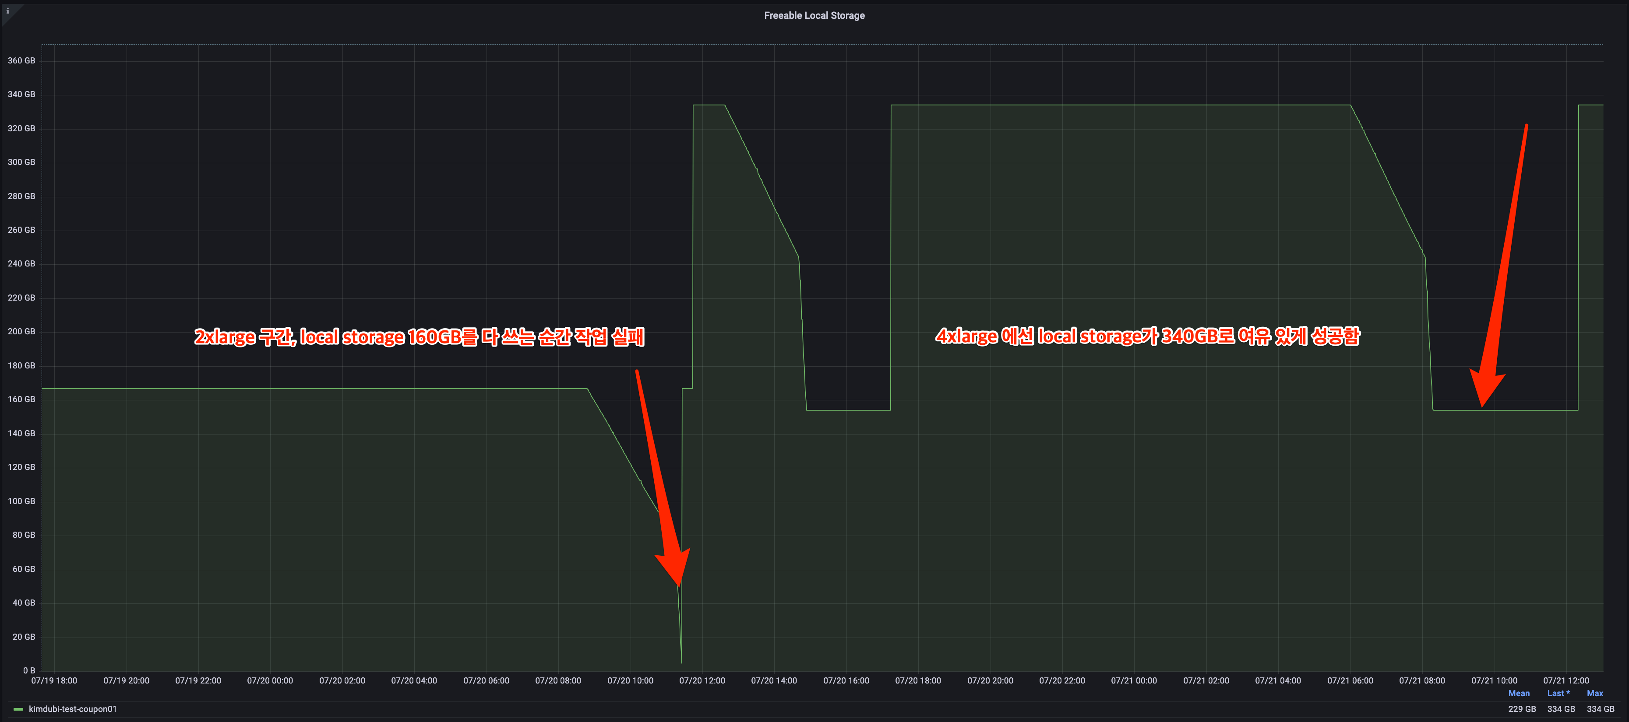Click the green legend color swatch
This screenshot has height=722, width=1629.
18,709
